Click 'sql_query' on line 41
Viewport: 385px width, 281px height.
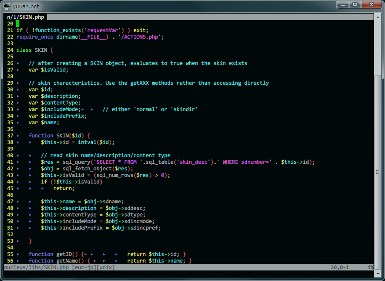77,162
